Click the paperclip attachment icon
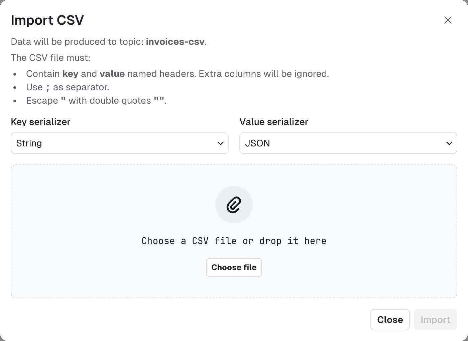The height and width of the screenshot is (341, 468). click(x=234, y=205)
